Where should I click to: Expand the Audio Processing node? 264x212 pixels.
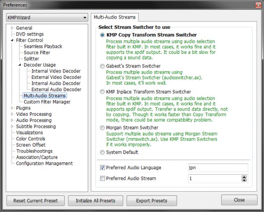click(x=12, y=120)
